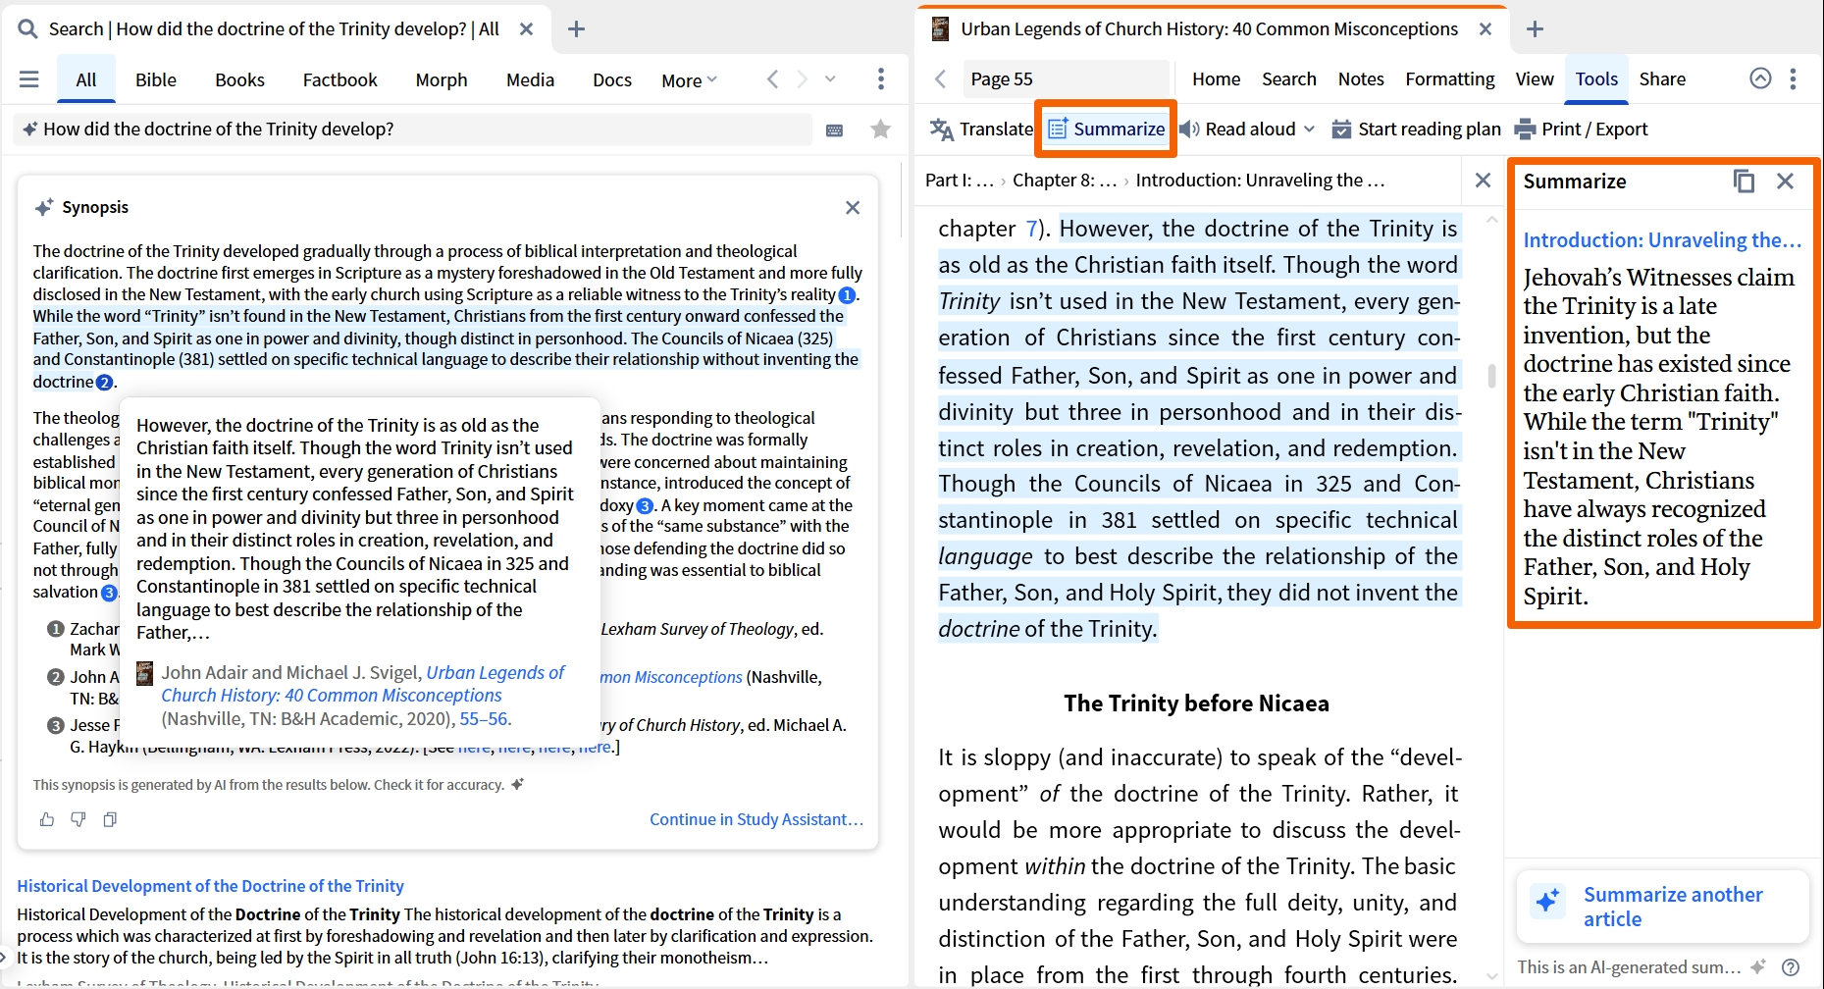Click Summarize another article
The image size is (1824, 989).
[x=1663, y=907]
